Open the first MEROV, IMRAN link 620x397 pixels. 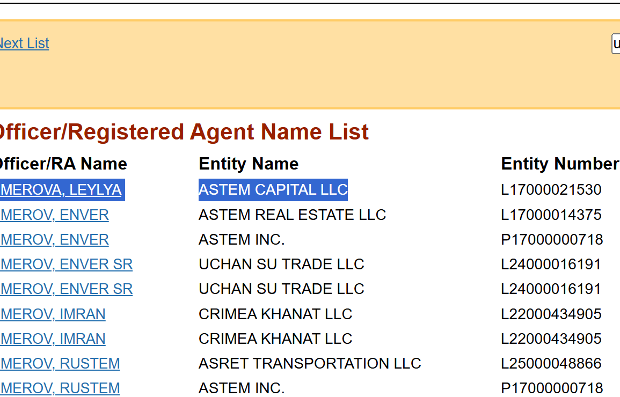coord(53,314)
